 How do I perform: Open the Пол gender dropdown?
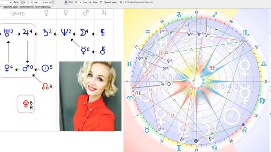tap(78, 3)
